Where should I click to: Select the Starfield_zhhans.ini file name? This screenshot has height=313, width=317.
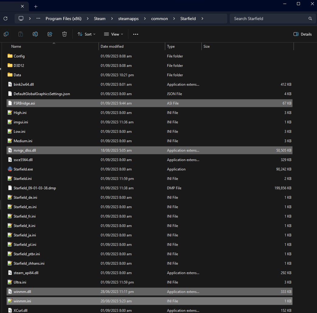click(x=29, y=263)
